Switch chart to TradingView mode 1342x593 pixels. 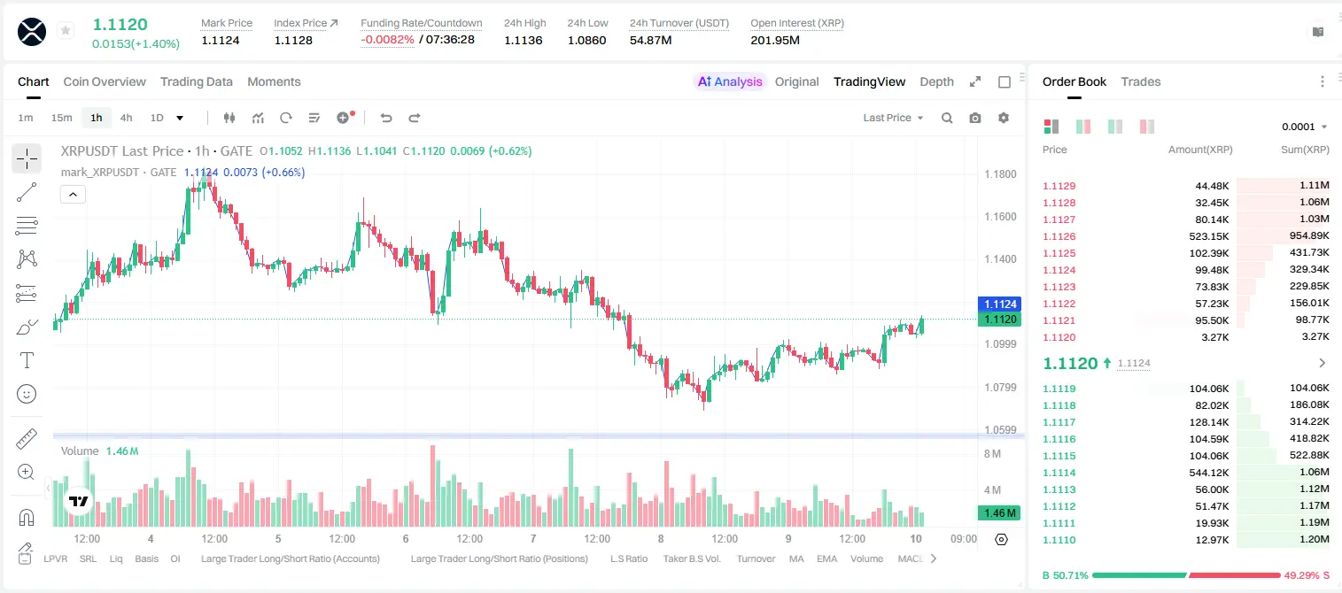pyautogui.click(x=869, y=81)
